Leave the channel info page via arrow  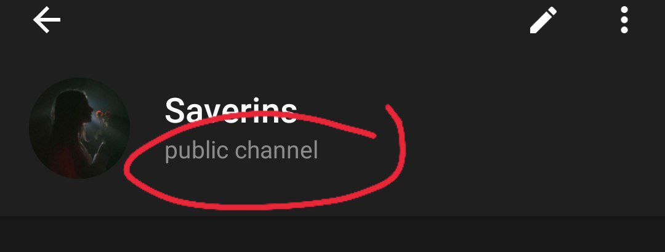tap(47, 20)
